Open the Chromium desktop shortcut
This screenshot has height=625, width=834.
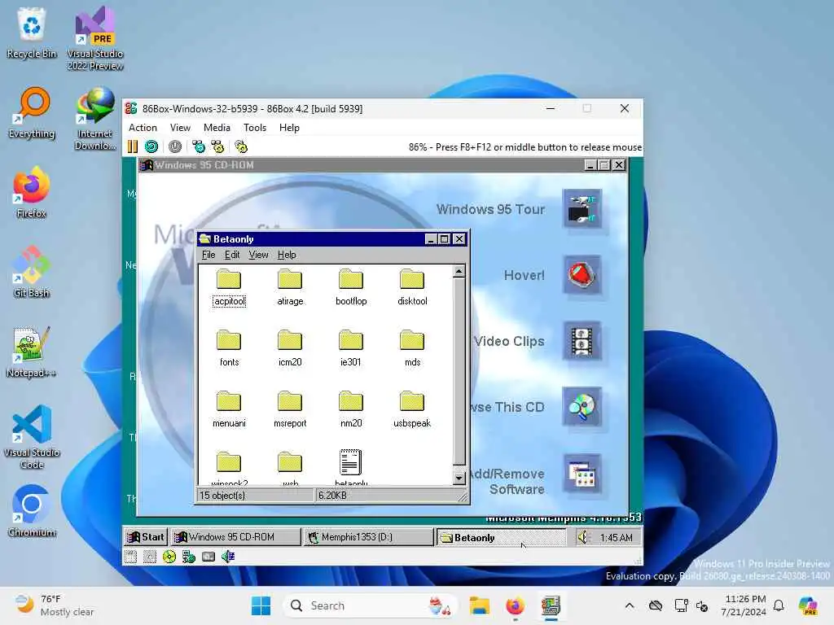(32, 511)
